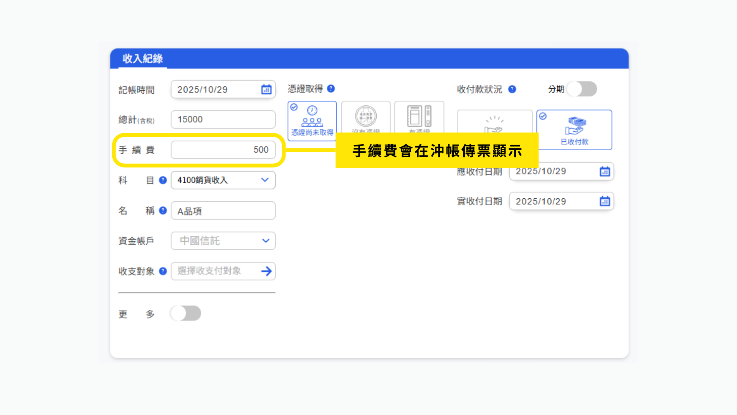Toggle the 分期 installment switch
The width and height of the screenshot is (737, 415).
tap(582, 89)
